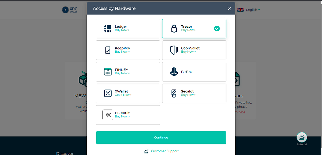The width and height of the screenshot is (322, 155).
Task: Click the CoolWallet shield icon
Action: pos(174,50)
